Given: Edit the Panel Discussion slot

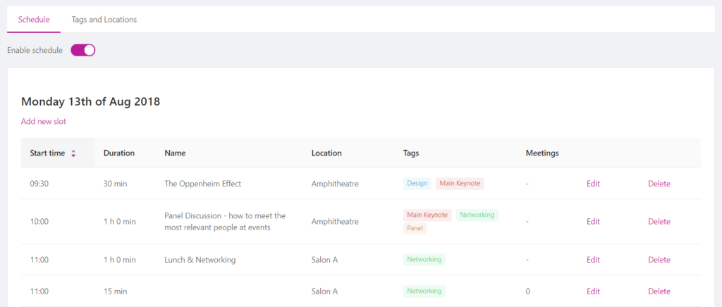Looking at the screenshot, I should [593, 222].
